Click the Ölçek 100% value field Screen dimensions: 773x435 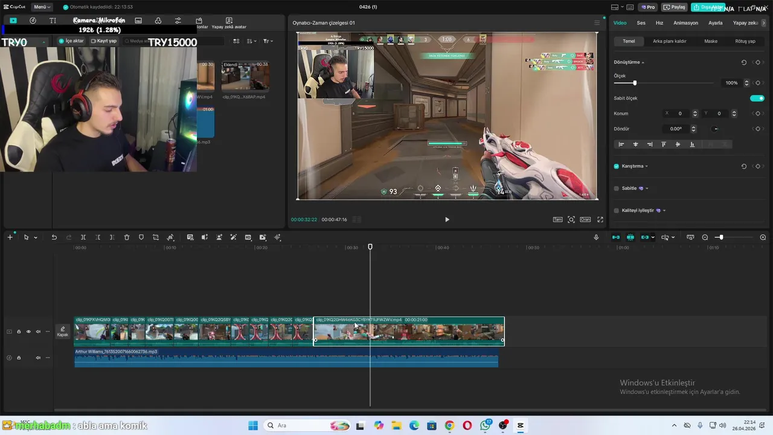pyautogui.click(x=731, y=83)
